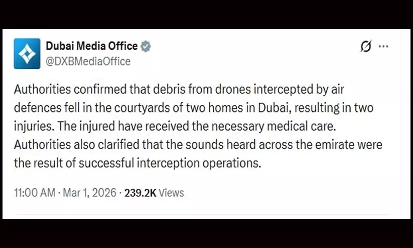This screenshot has height=248, width=413.
Task: Click the Mar 1, 2026 date
Action: (89, 193)
